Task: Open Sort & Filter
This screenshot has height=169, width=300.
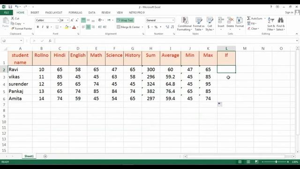Action: 271,24
